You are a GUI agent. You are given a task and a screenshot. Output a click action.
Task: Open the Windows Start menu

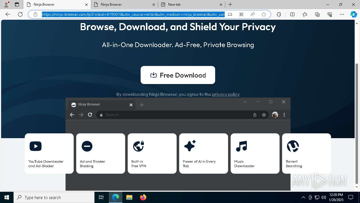7,197
